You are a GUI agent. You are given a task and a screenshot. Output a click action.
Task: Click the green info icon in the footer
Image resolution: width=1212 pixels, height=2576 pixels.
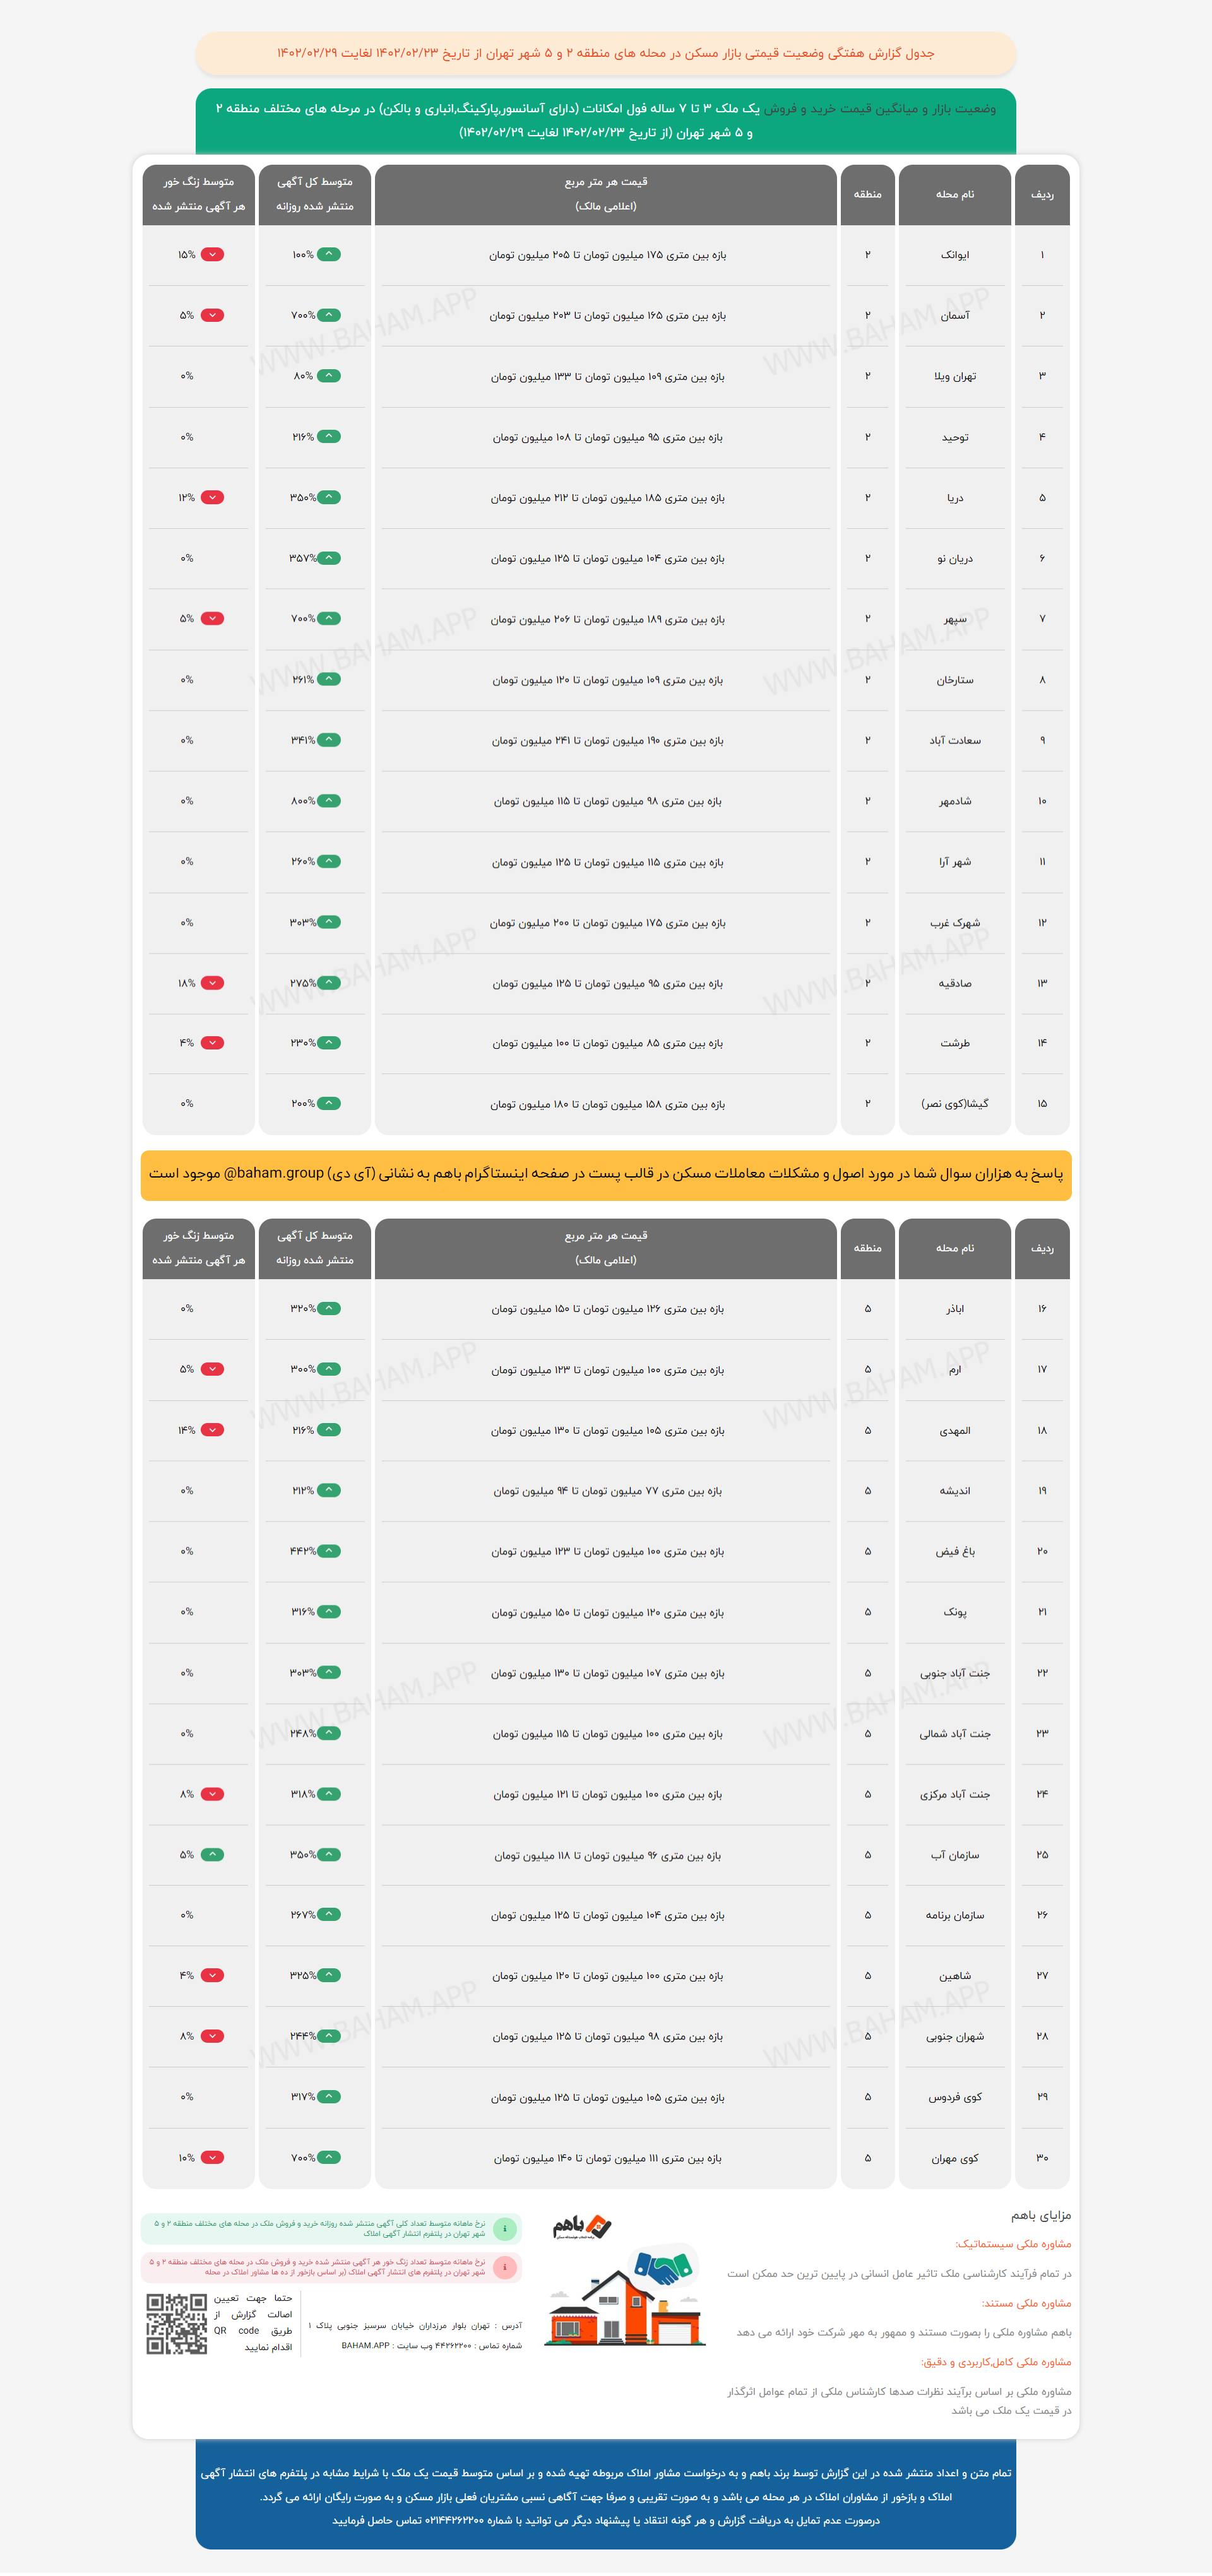coord(506,2228)
